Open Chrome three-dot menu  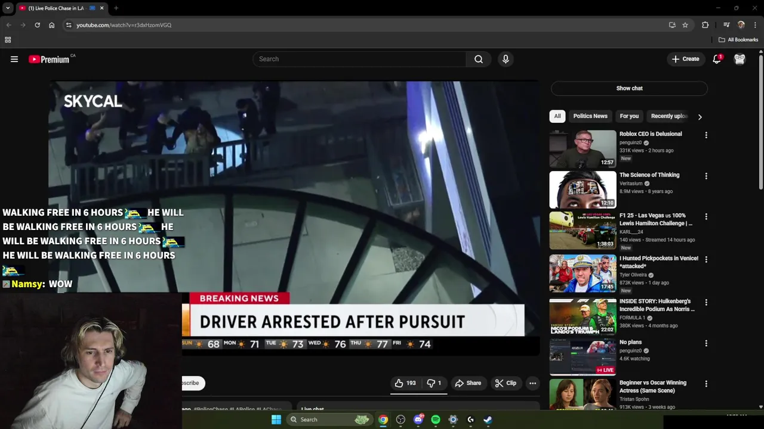755,25
